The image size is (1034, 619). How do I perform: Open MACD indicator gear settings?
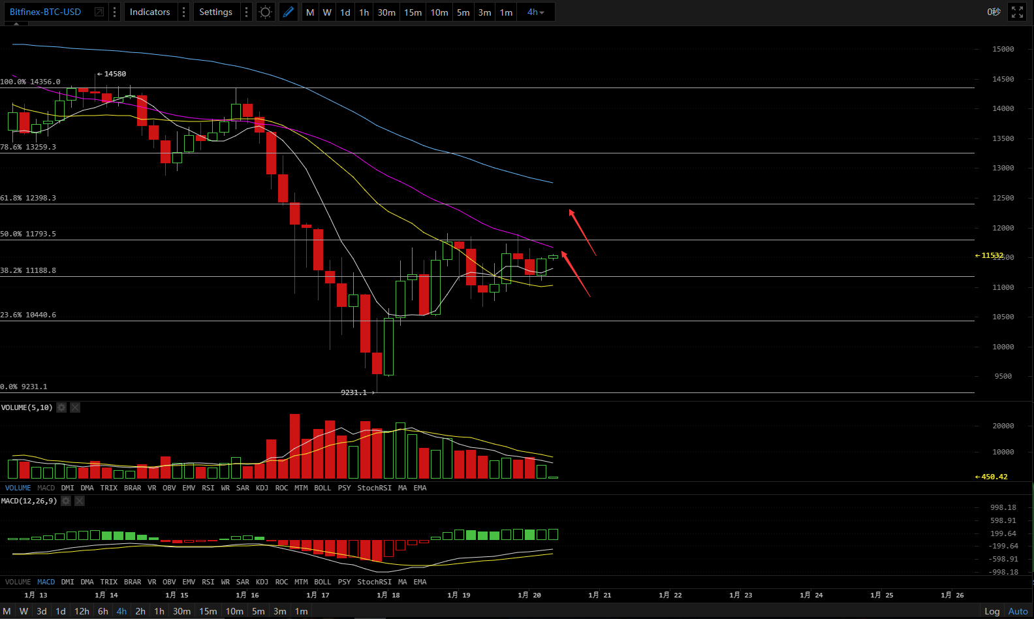coord(66,501)
